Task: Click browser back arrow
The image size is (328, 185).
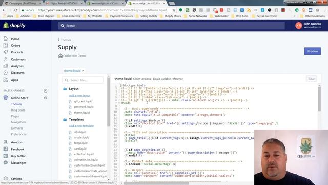Action: 4,10
